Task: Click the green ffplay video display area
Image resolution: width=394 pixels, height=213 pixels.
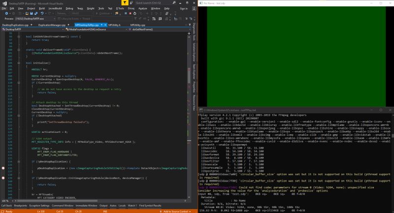Action: [296, 57]
